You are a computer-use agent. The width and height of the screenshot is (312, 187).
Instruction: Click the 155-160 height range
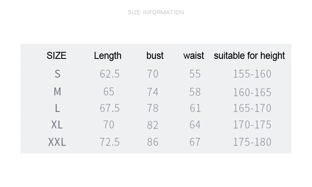252,74
